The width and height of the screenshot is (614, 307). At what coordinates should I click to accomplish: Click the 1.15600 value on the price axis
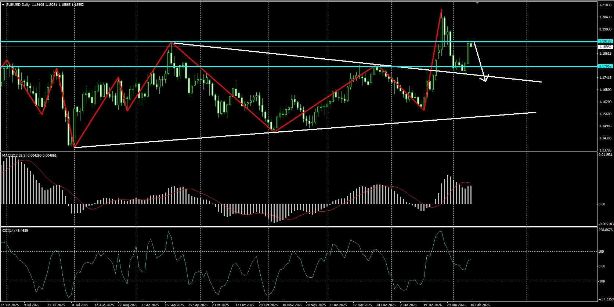[605, 114]
